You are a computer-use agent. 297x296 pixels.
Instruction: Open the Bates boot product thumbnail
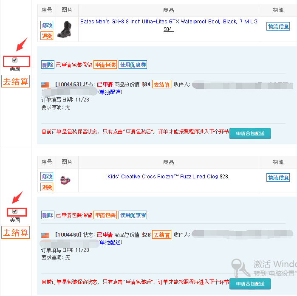(x=65, y=29)
